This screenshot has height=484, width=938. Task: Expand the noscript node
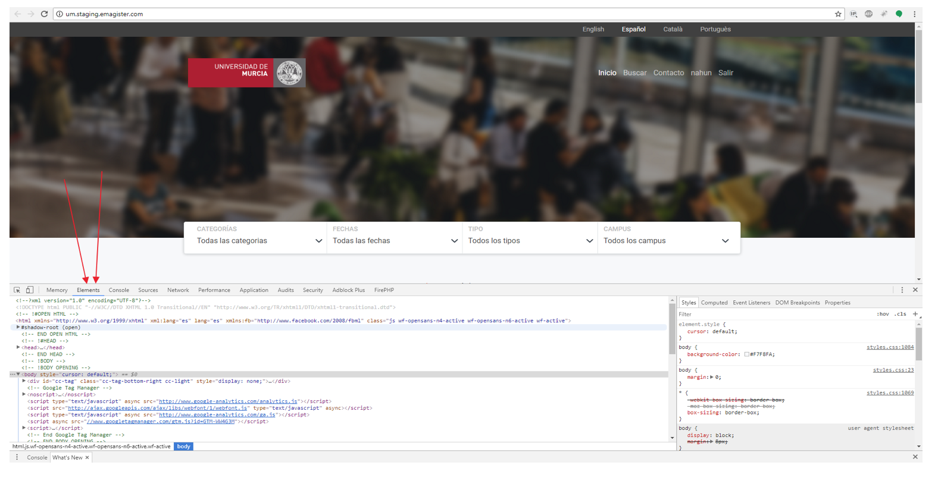tap(24, 394)
